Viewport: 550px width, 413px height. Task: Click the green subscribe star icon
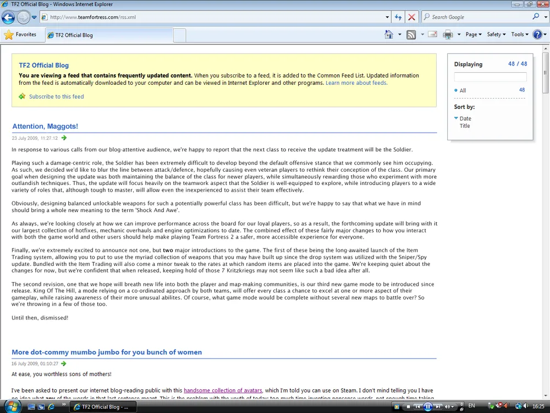coord(22,96)
